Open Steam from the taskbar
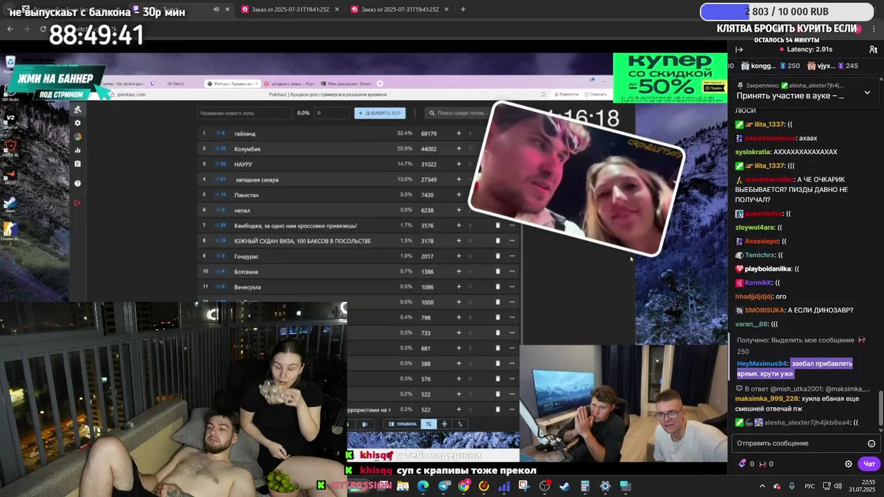Image resolution: width=884 pixels, height=497 pixels. [564, 486]
